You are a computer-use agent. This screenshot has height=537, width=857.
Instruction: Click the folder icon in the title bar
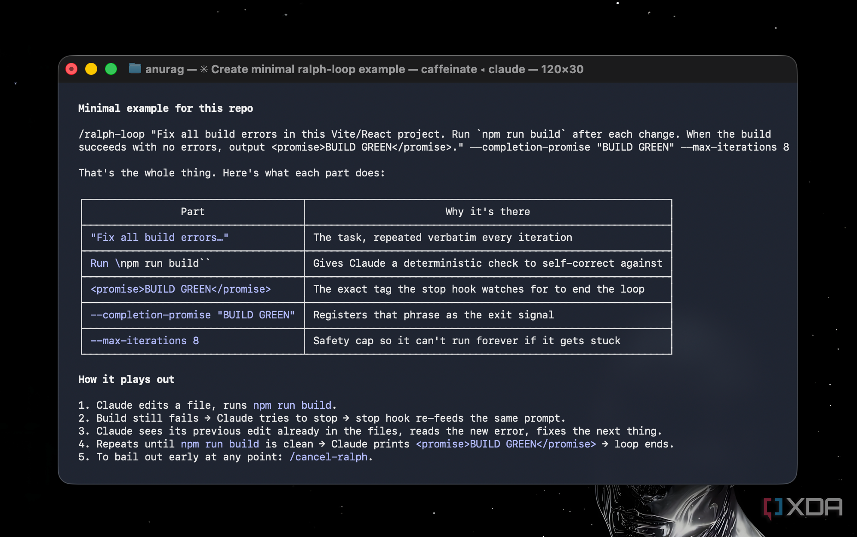(135, 68)
